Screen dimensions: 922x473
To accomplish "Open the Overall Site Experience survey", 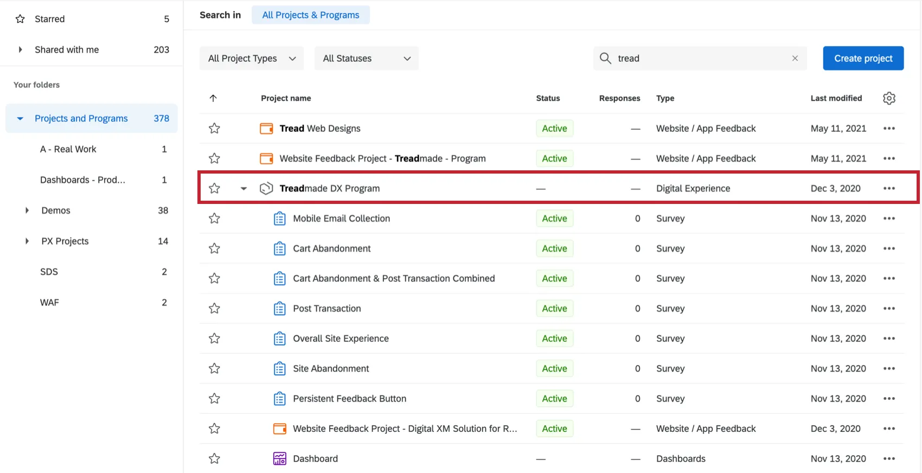I will point(341,338).
